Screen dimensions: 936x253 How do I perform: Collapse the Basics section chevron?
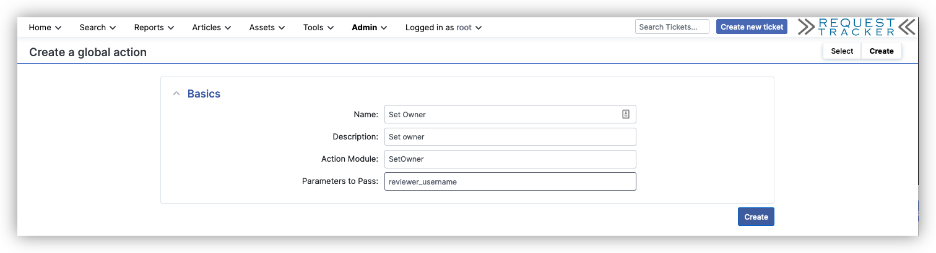176,94
